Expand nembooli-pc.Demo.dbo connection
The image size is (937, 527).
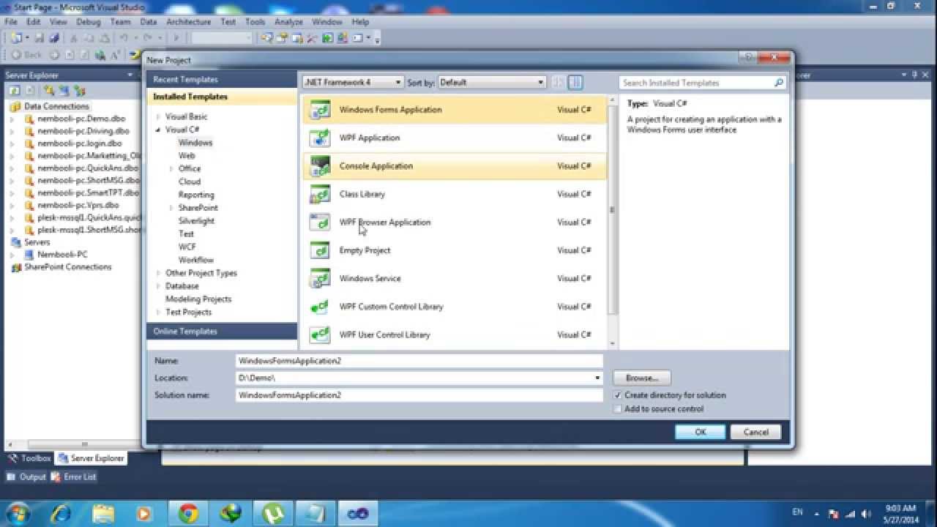(x=12, y=119)
